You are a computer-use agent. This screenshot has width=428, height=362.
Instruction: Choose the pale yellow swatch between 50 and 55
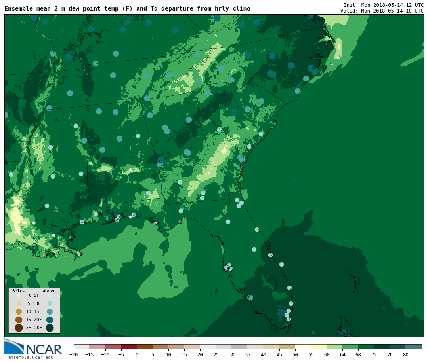[x=303, y=347]
